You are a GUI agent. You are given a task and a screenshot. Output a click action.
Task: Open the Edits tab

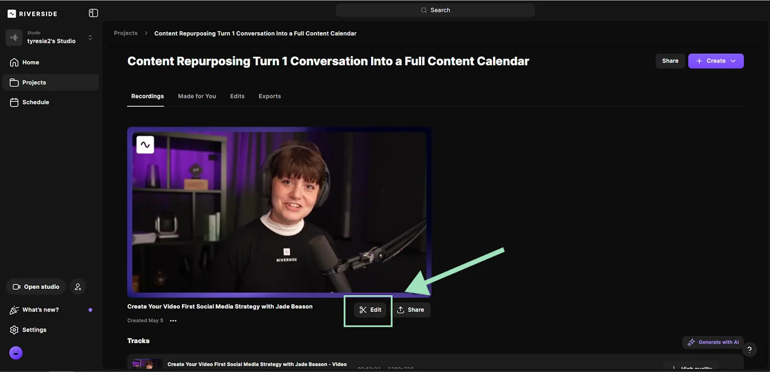(x=237, y=96)
